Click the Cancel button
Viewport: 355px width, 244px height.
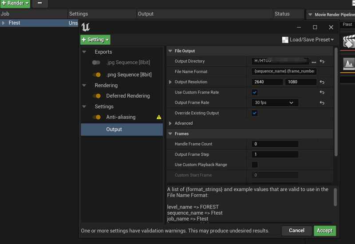(296, 231)
